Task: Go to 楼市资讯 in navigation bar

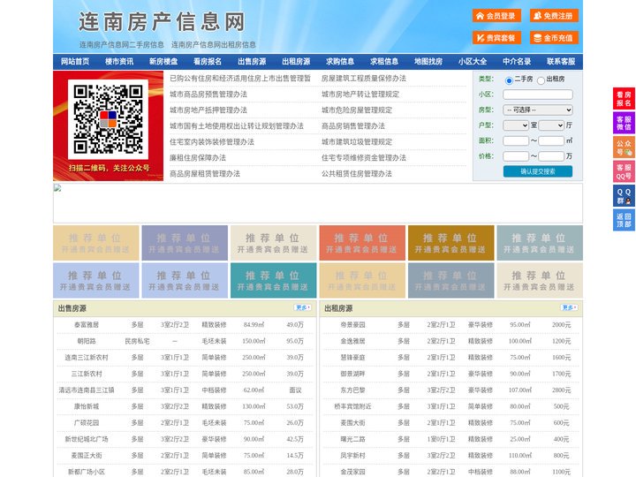Action: (x=119, y=62)
